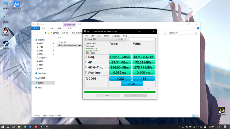Image resolution: width=230 pixels, height=129 pixels.
Task: Open the quick access toolbar customize dropdown
Action: click(x=44, y=24)
